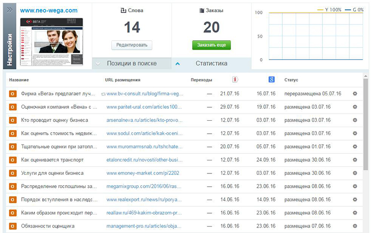Image resolution: width=371 pixels, height=233 pixels.
Task: Click orange O icon for Распределение госпошлины
Action: (x=12, y=186)
